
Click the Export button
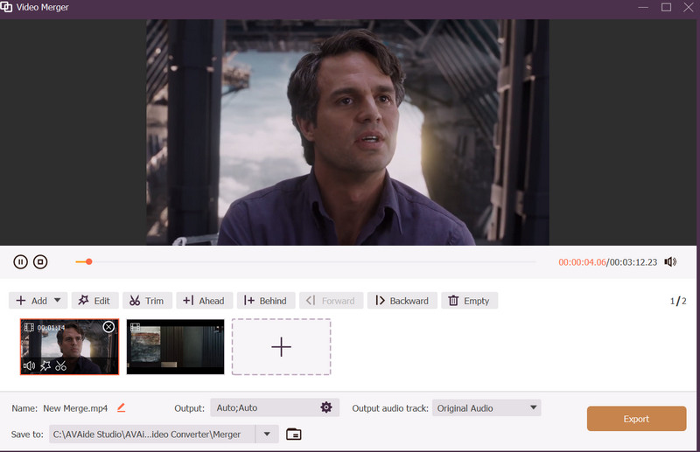click(x=636, y=419)
